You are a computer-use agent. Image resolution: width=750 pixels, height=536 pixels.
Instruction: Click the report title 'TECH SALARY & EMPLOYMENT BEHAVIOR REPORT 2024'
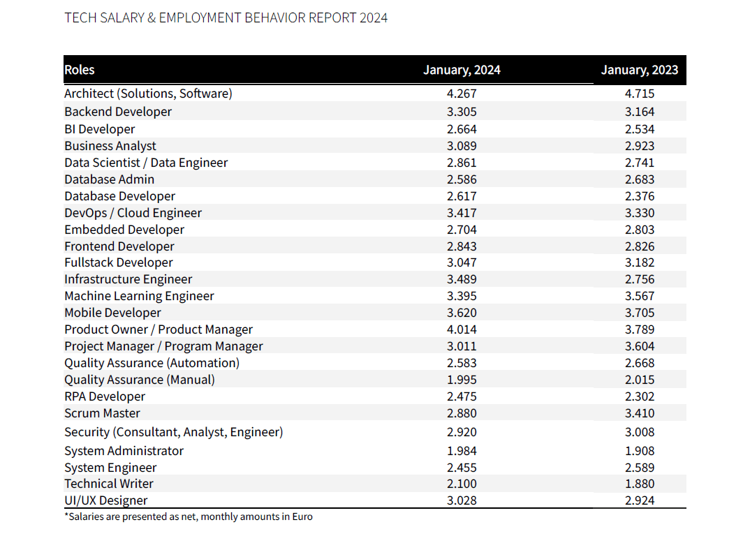(x=226, y=17)
